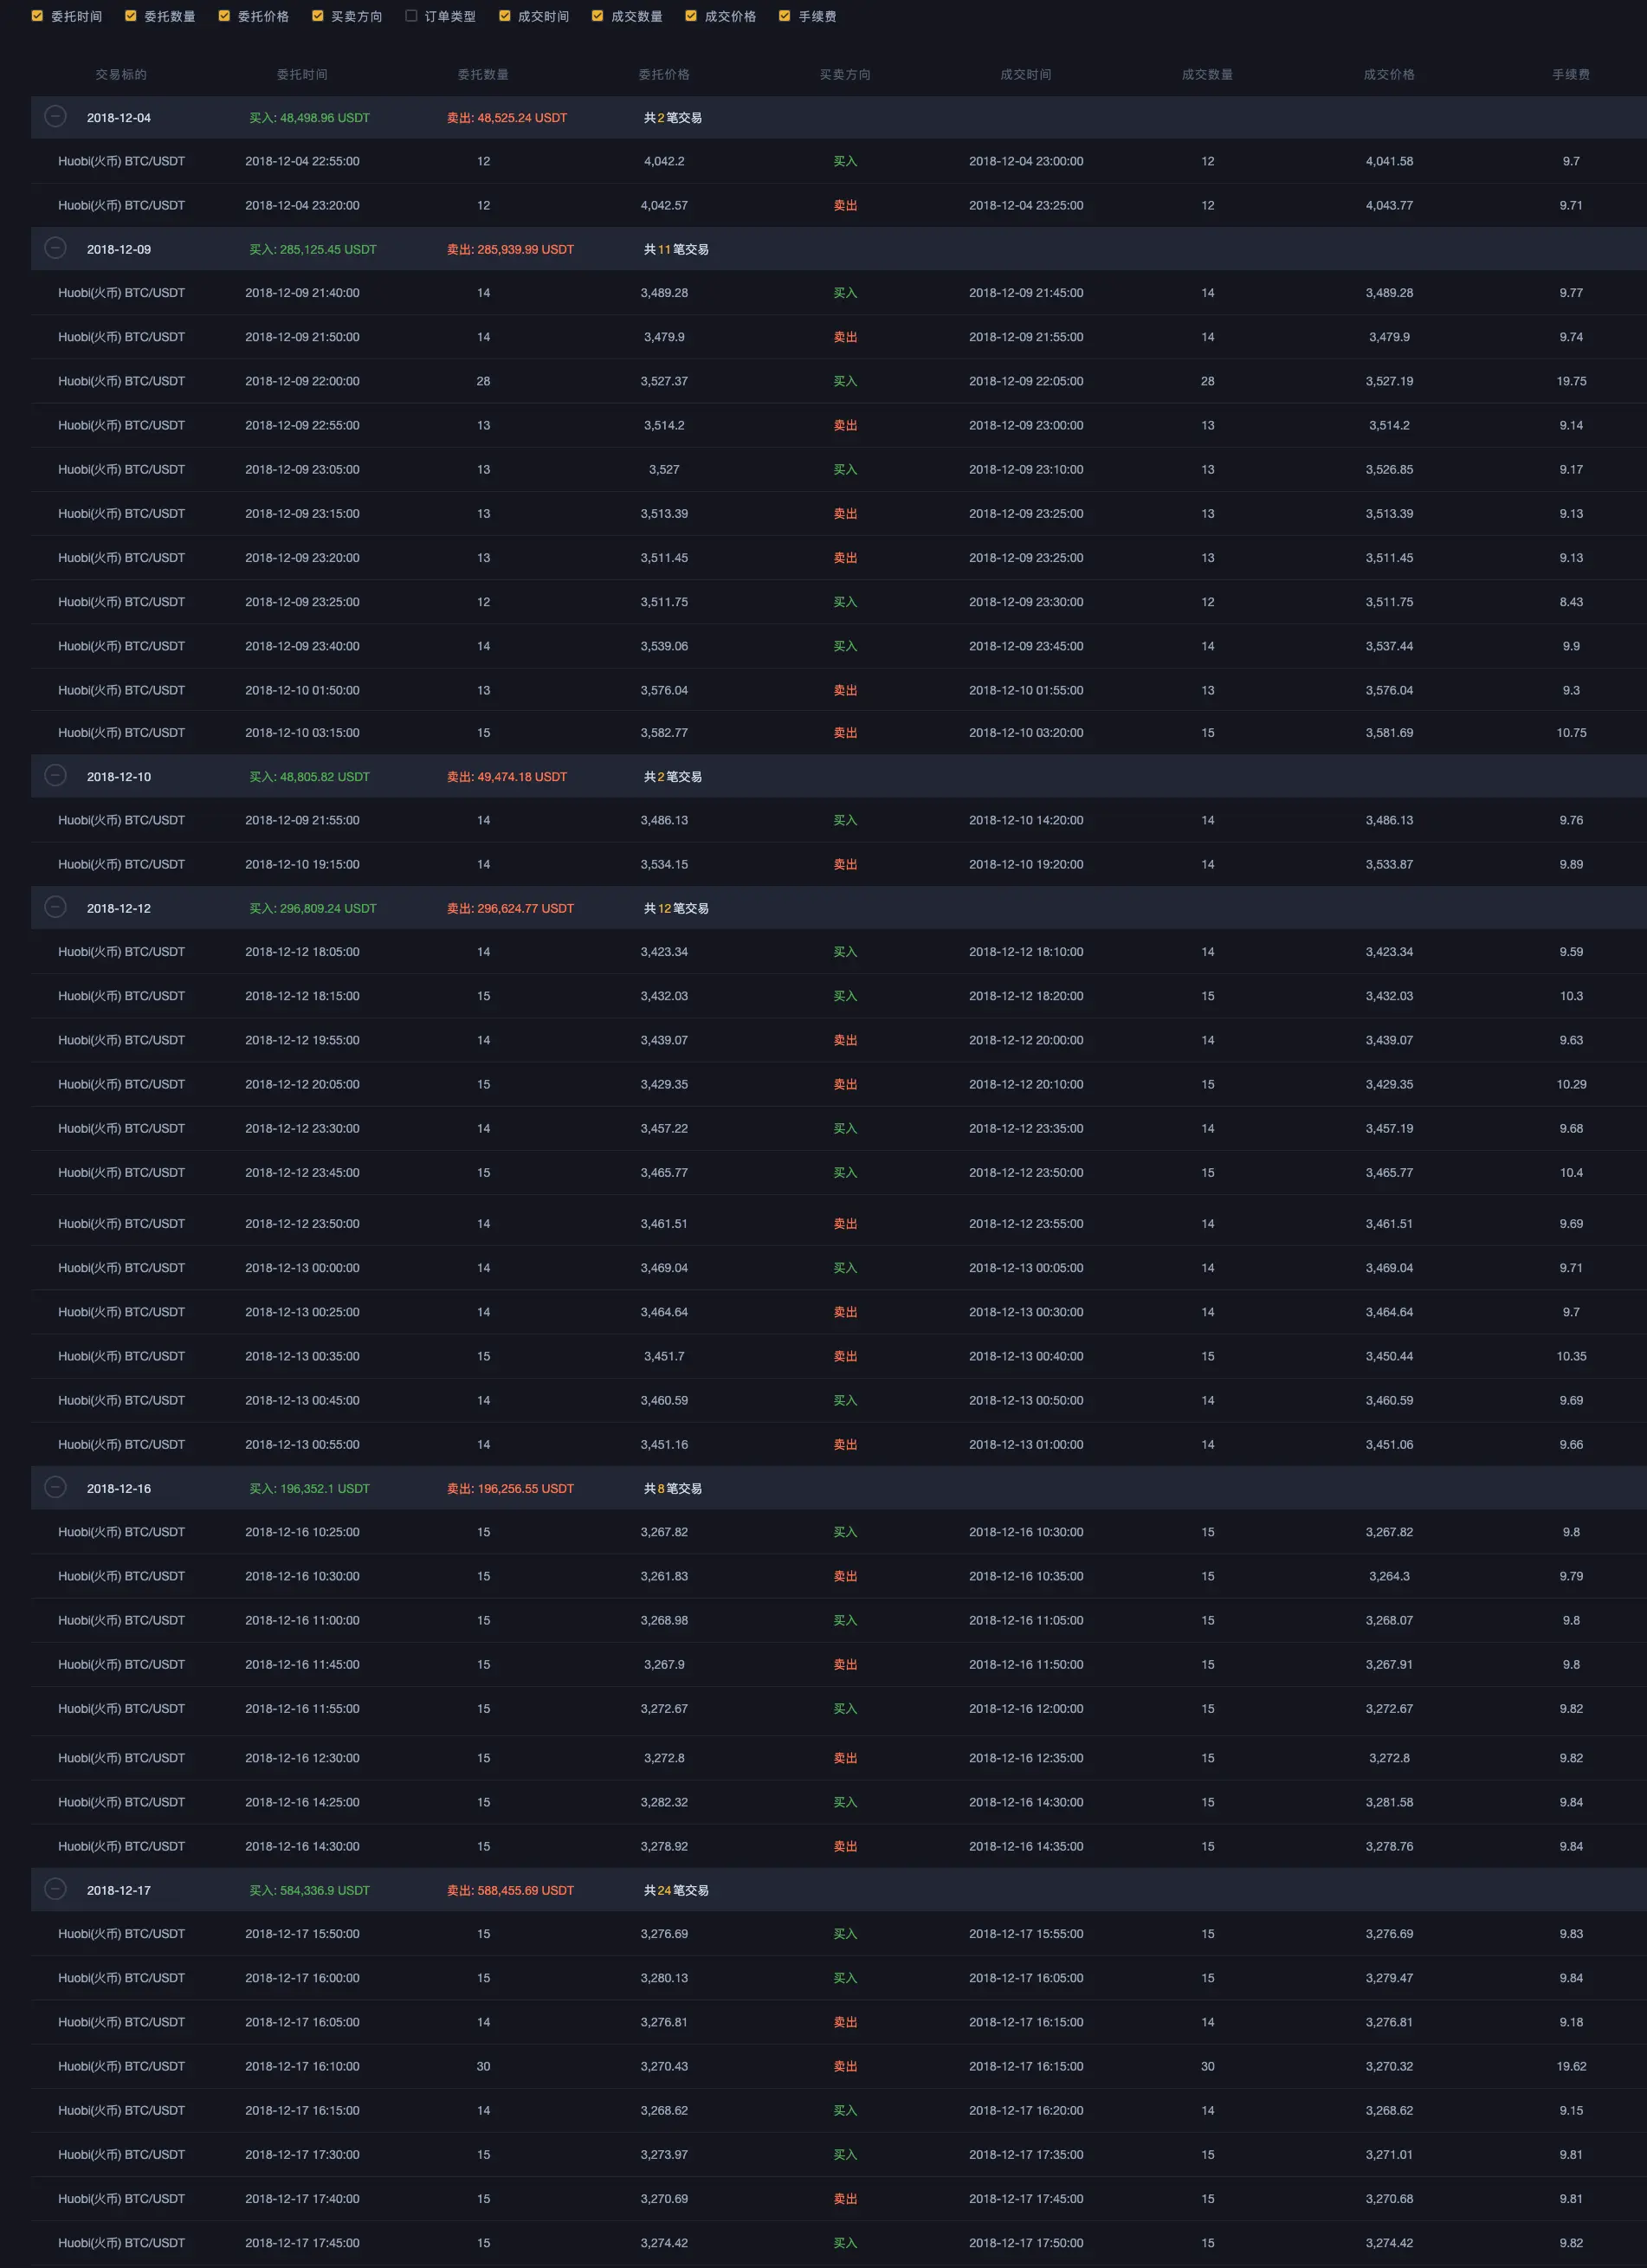The image size is (1647, 2268).
Task: Uncheck the 委托时间 column checkbox
Action: pos(37,16)
